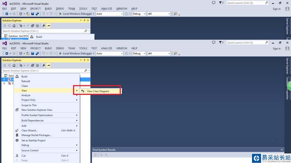Expand selected project node in lower tree
291x163 pixels.
tap(4, 79)
